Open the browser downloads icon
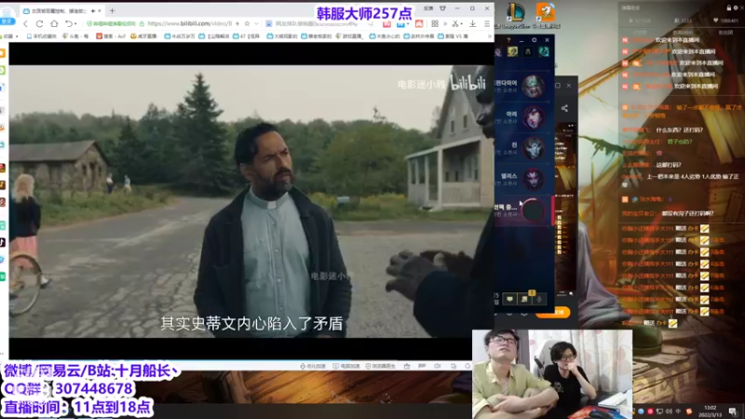 tap(473, 23)
